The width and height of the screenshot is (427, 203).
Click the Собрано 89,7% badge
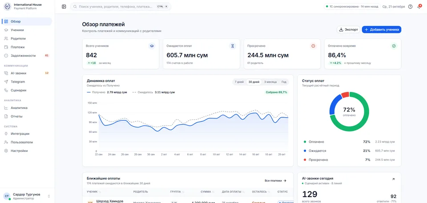tap(276, 92)
